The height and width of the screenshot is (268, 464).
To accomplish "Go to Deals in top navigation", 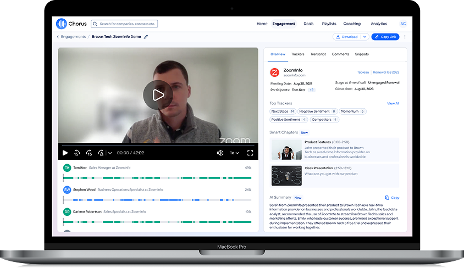I will point(308,24).
